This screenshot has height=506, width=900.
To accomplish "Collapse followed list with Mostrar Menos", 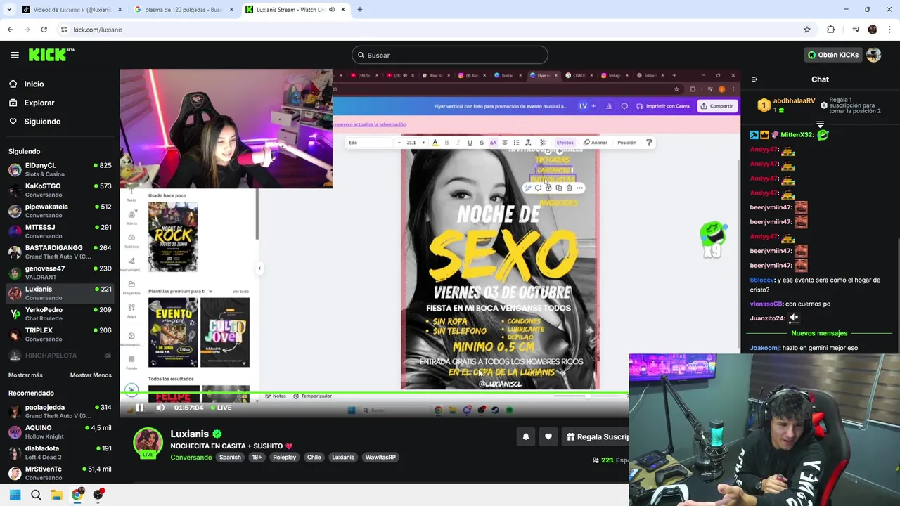I will (x=91, y=375).
